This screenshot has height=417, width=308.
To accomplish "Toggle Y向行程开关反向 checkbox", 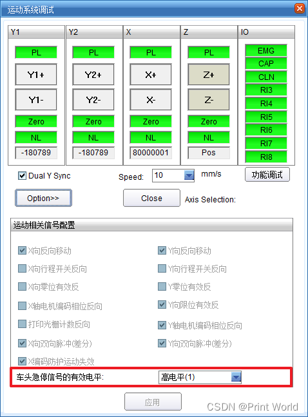I will click(162, 269).
